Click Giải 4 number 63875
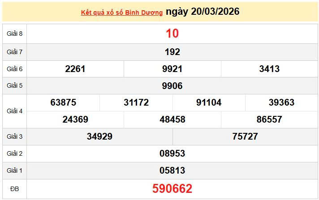Screen dimensions: 319x200 [63, 102]
